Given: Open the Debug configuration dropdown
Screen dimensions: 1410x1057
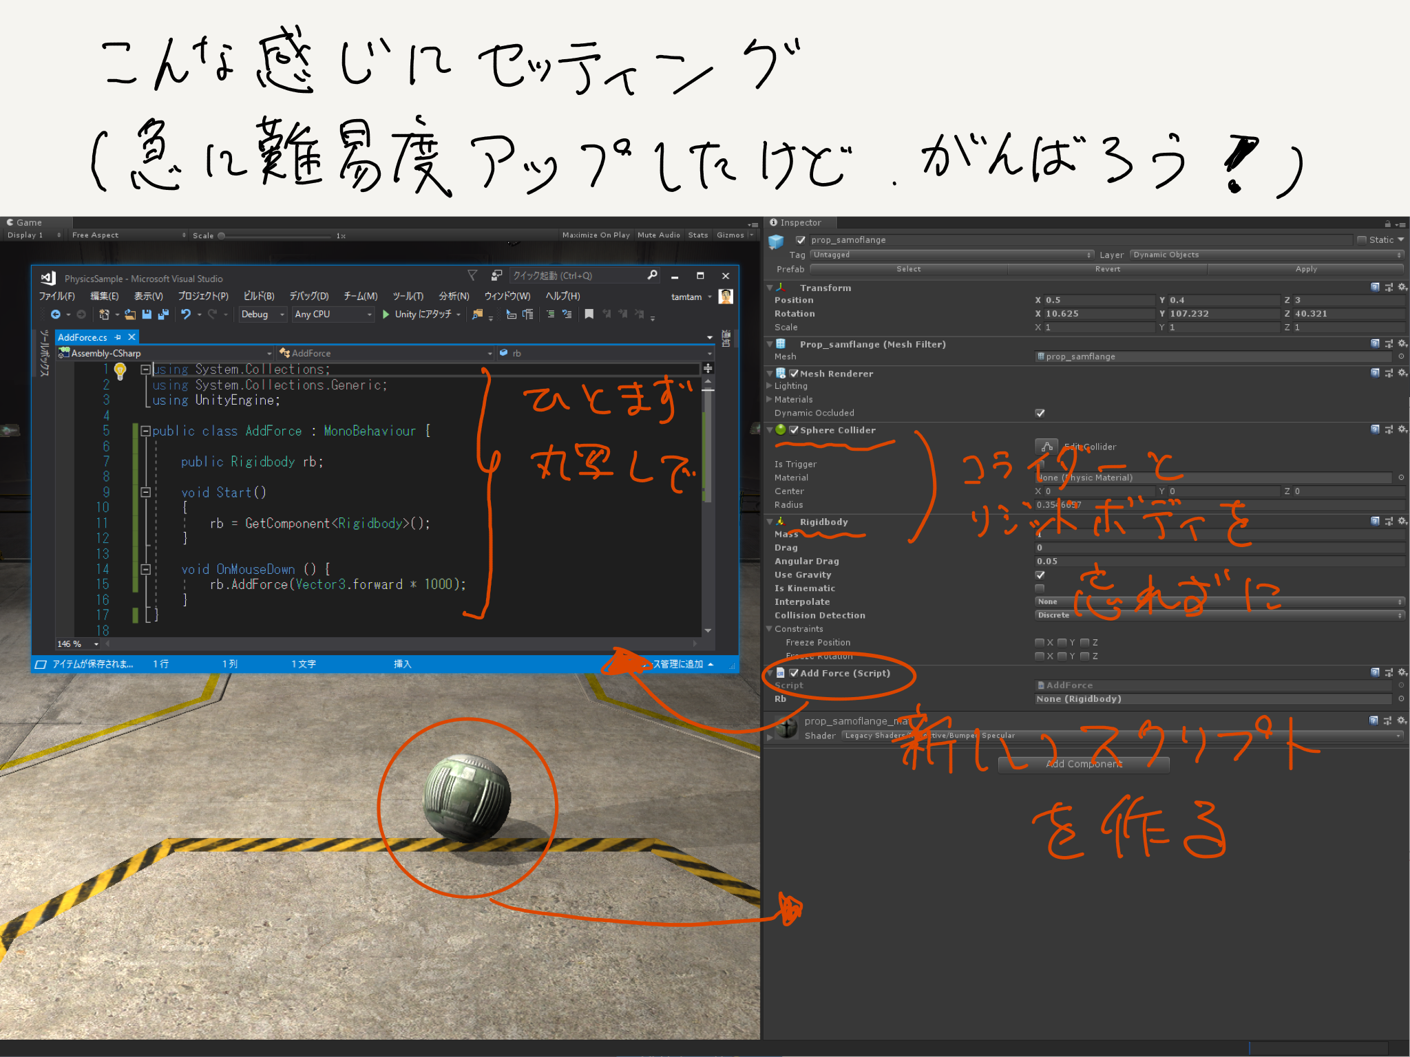Looking at the screenshot, I should pyautogui.click(x=262, y=314).
